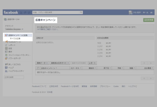The image size is (157, 107).
Task: Open 規約 footer link
Action: 123,86
